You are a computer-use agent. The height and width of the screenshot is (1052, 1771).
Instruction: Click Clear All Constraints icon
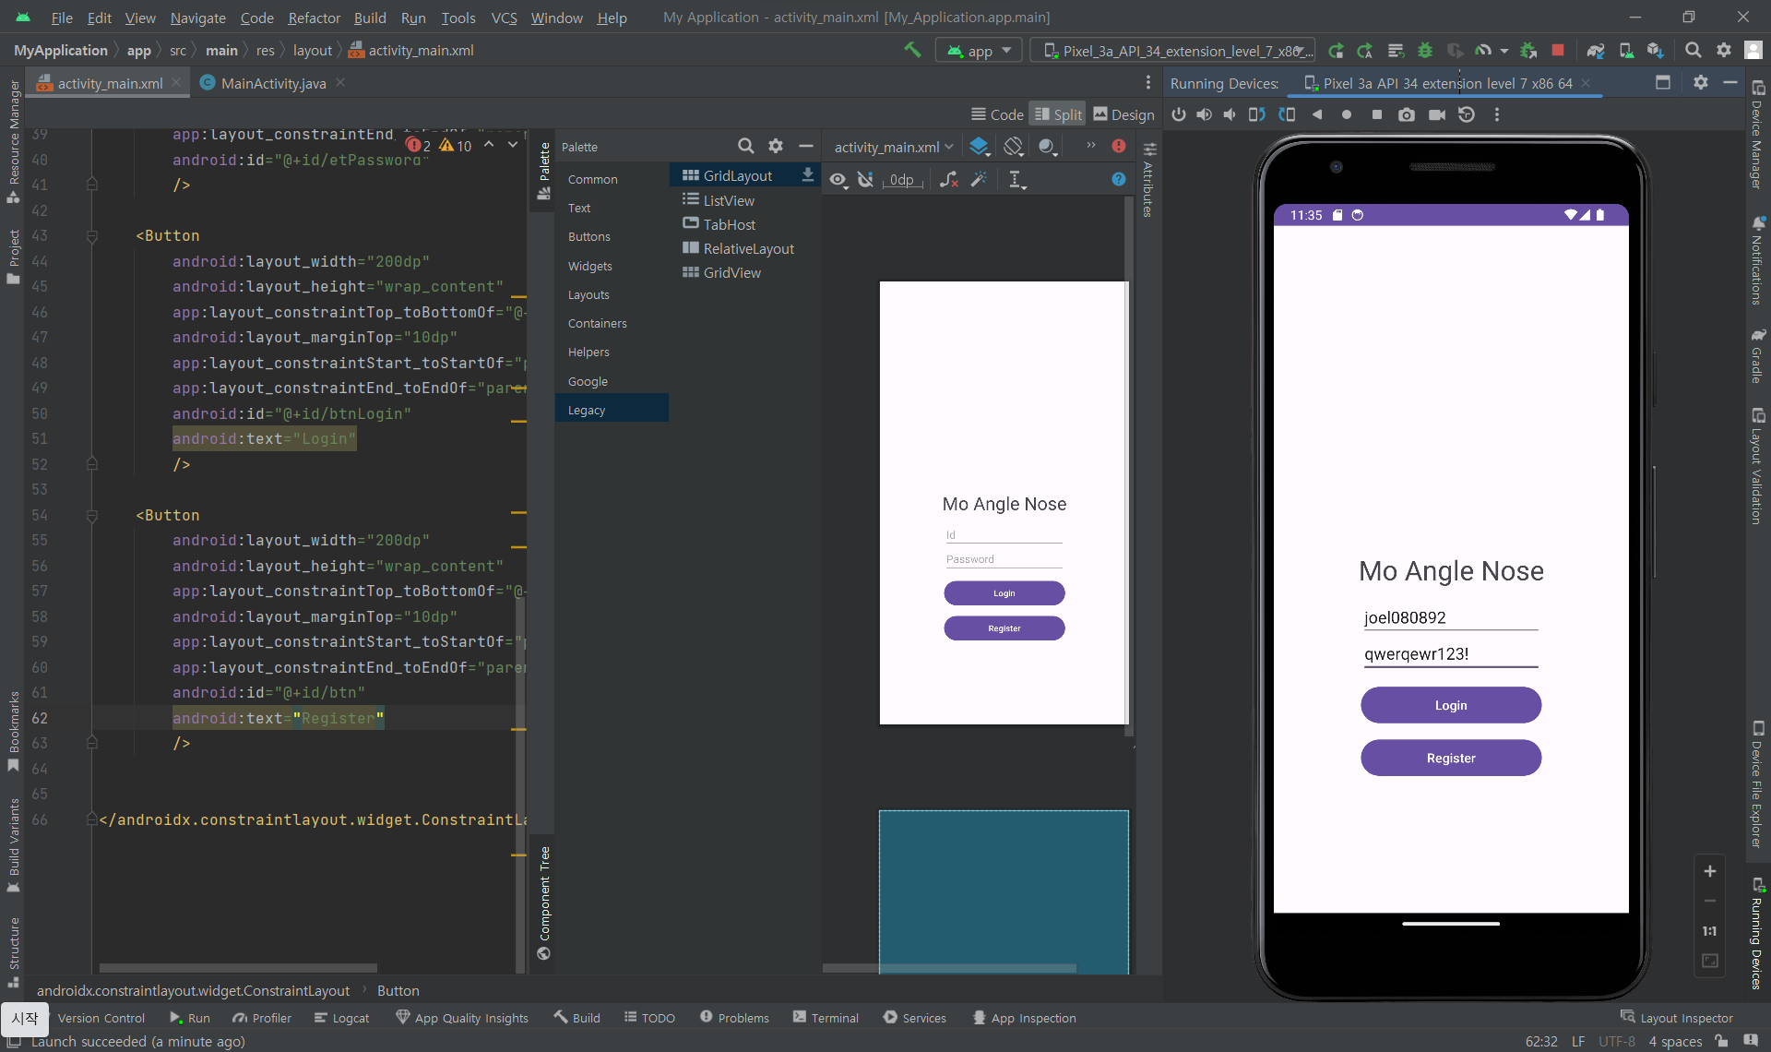point(949,180)
